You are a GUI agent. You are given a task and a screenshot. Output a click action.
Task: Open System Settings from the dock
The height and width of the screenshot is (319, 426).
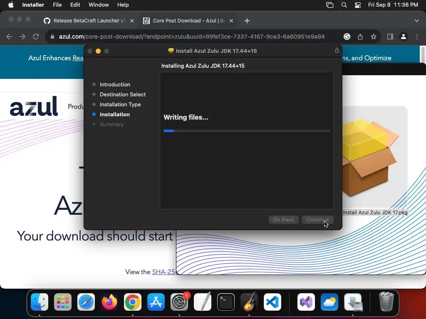click(x=179, y=302)
